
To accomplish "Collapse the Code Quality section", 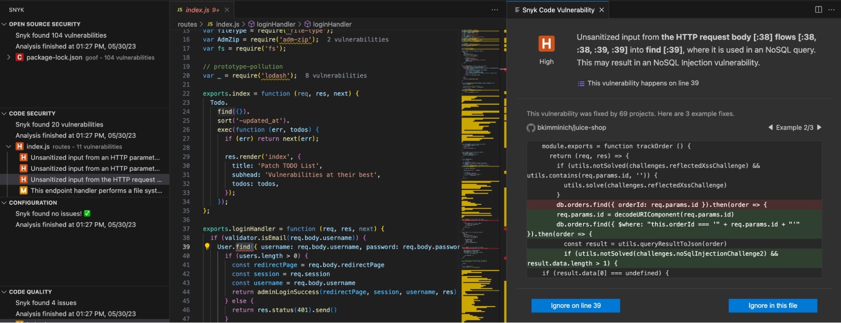I will tap(4, 292).
